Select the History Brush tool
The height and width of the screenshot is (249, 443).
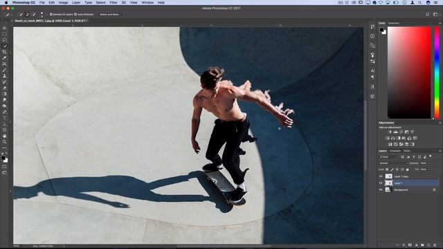4,82
